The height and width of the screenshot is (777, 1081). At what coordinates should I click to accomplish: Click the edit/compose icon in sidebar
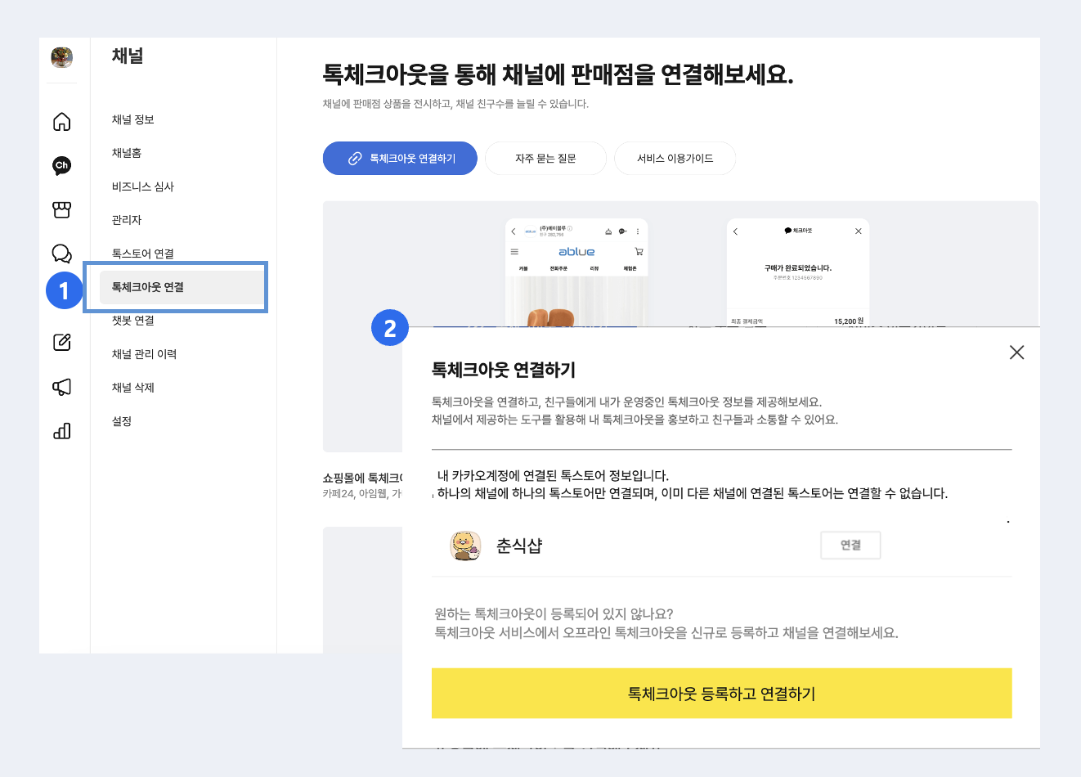coord(61,342)
